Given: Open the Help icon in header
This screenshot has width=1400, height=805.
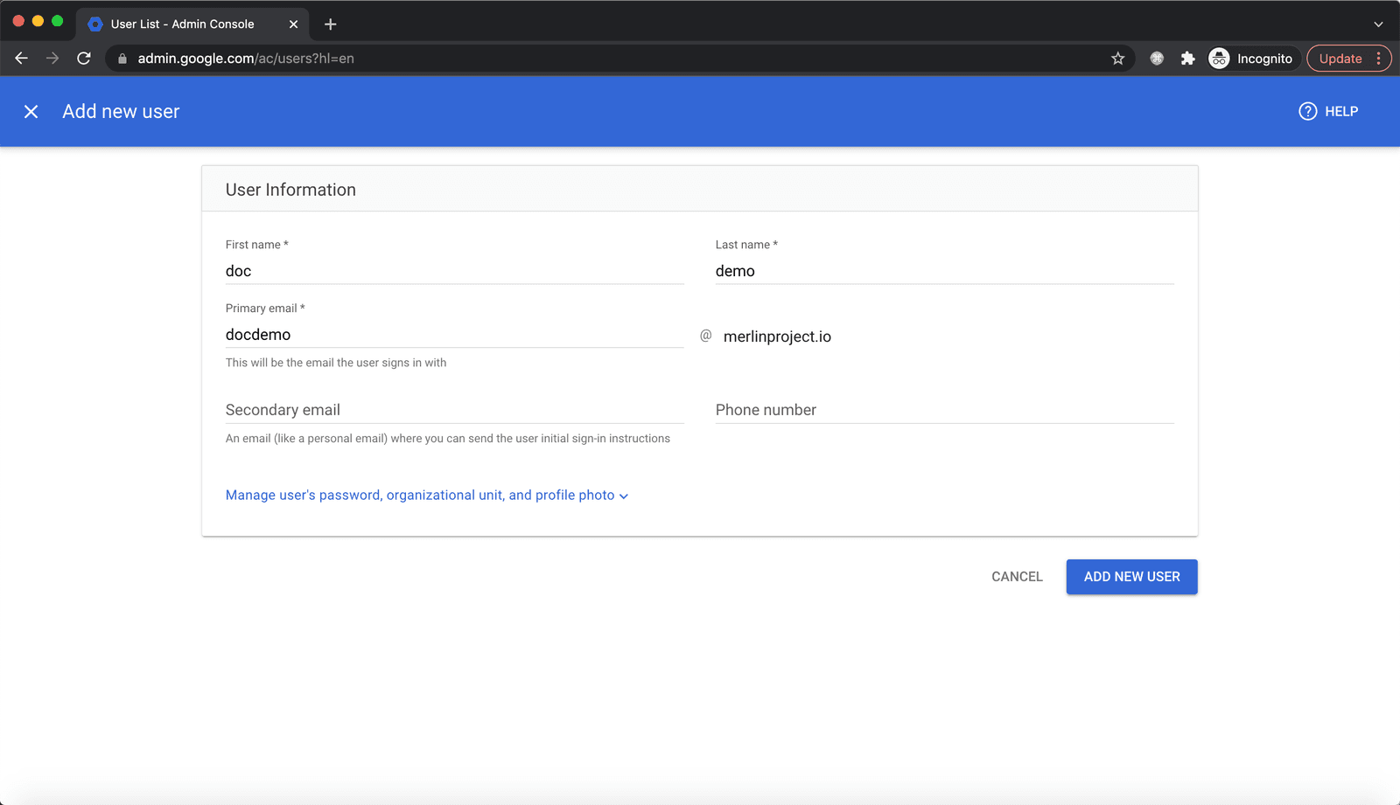Looking at the screenshot, I should [1307, 112].
